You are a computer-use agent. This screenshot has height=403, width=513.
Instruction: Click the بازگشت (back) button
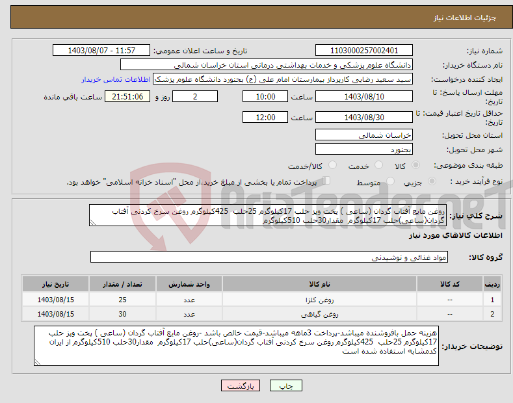coord(241,386)
